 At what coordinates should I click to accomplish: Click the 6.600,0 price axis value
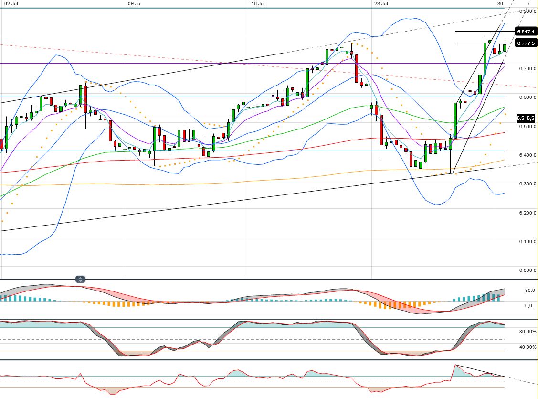click(x=527, y=97)
